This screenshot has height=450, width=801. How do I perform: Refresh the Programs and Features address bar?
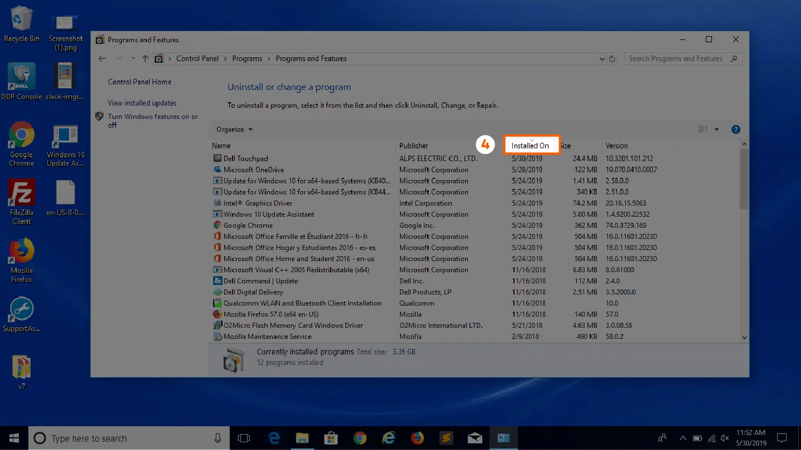click(x=612, y=59)
